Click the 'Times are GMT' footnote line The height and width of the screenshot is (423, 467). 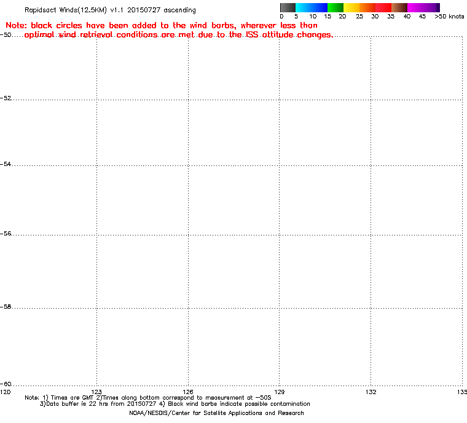148,398
